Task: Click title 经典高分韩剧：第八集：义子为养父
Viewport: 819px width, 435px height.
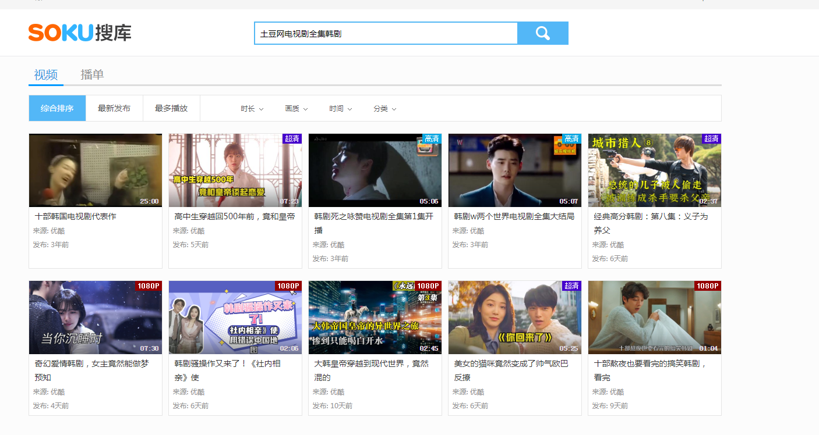Action: tap(651, 223)
